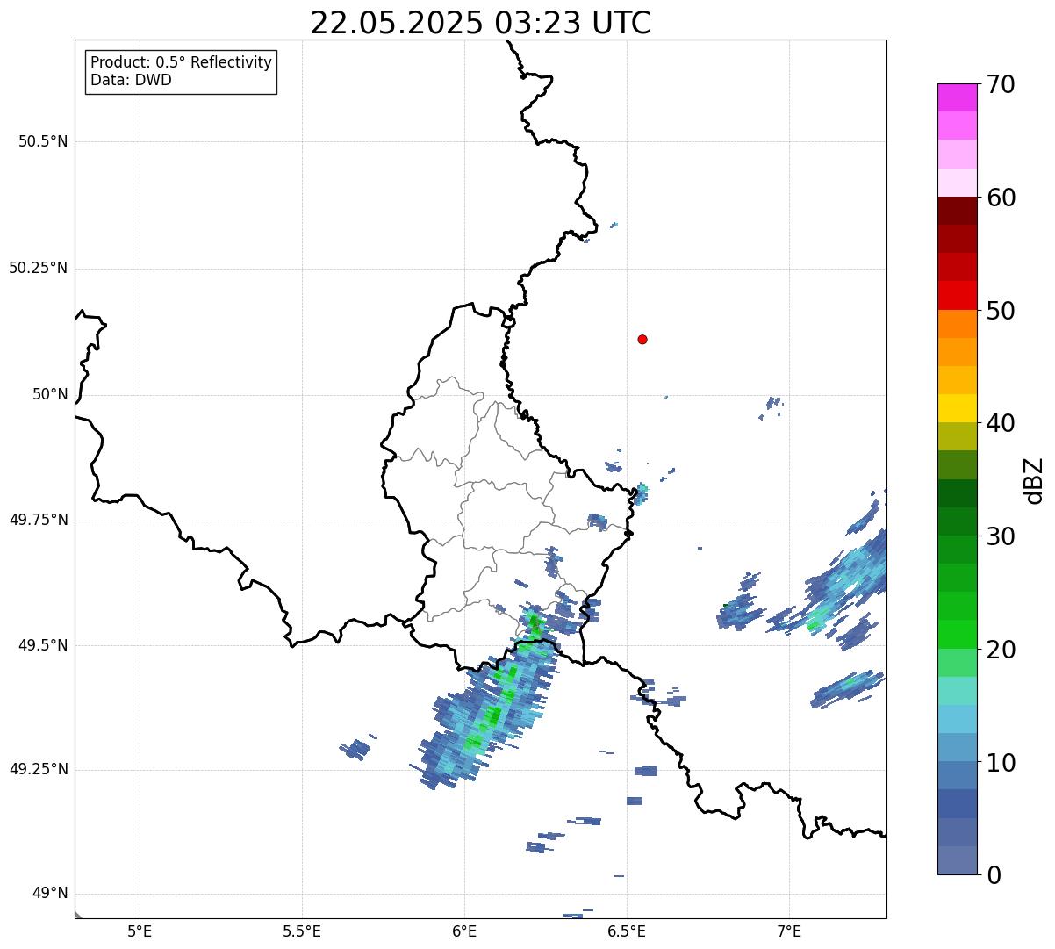Click the Data: DWD label

pyautogui.click(x=131, y=80)
